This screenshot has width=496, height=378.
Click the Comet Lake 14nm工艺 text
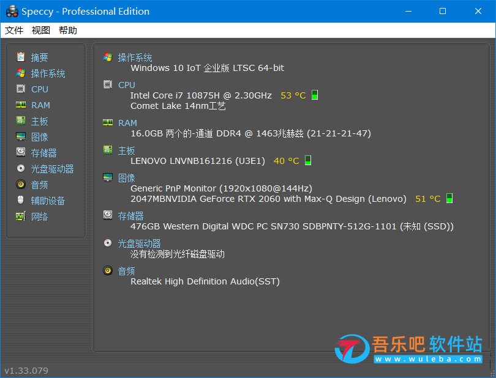178,106
